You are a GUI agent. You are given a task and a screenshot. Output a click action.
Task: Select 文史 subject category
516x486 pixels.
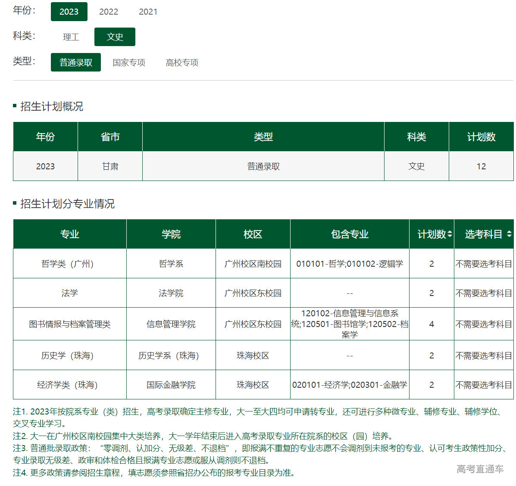coord(115,37)
